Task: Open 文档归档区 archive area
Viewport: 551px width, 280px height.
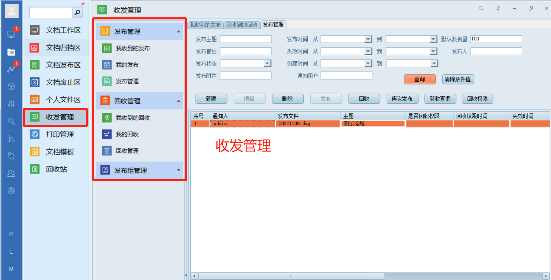Action: coord(63,48)
